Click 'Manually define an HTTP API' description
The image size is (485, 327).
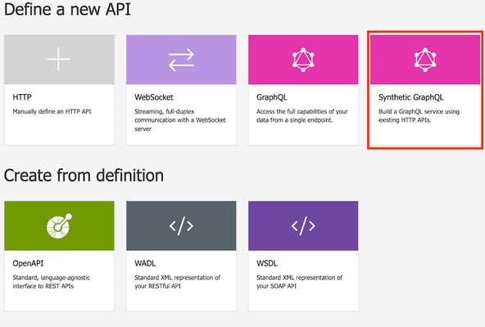pos(52,111)
